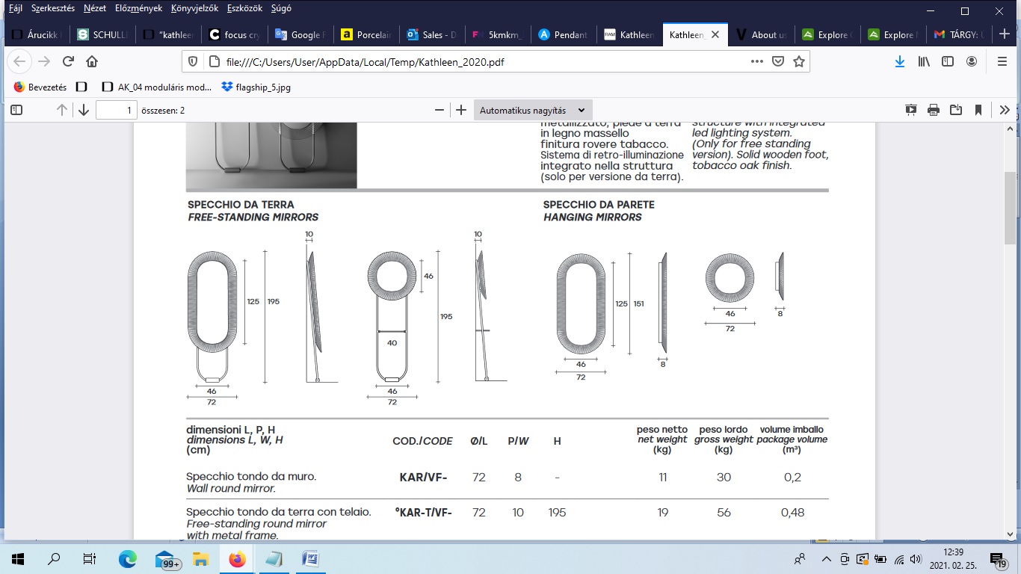Viewport: 1021px width, 574px height.
Task: Open Windows taskbar search
Action: pyautogui.click(x=54, y=558)
